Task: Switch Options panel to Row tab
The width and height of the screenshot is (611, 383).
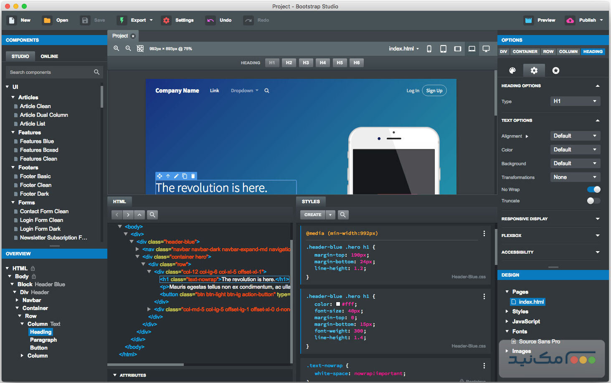Action: pyautogui.click(x=548, y=51)
